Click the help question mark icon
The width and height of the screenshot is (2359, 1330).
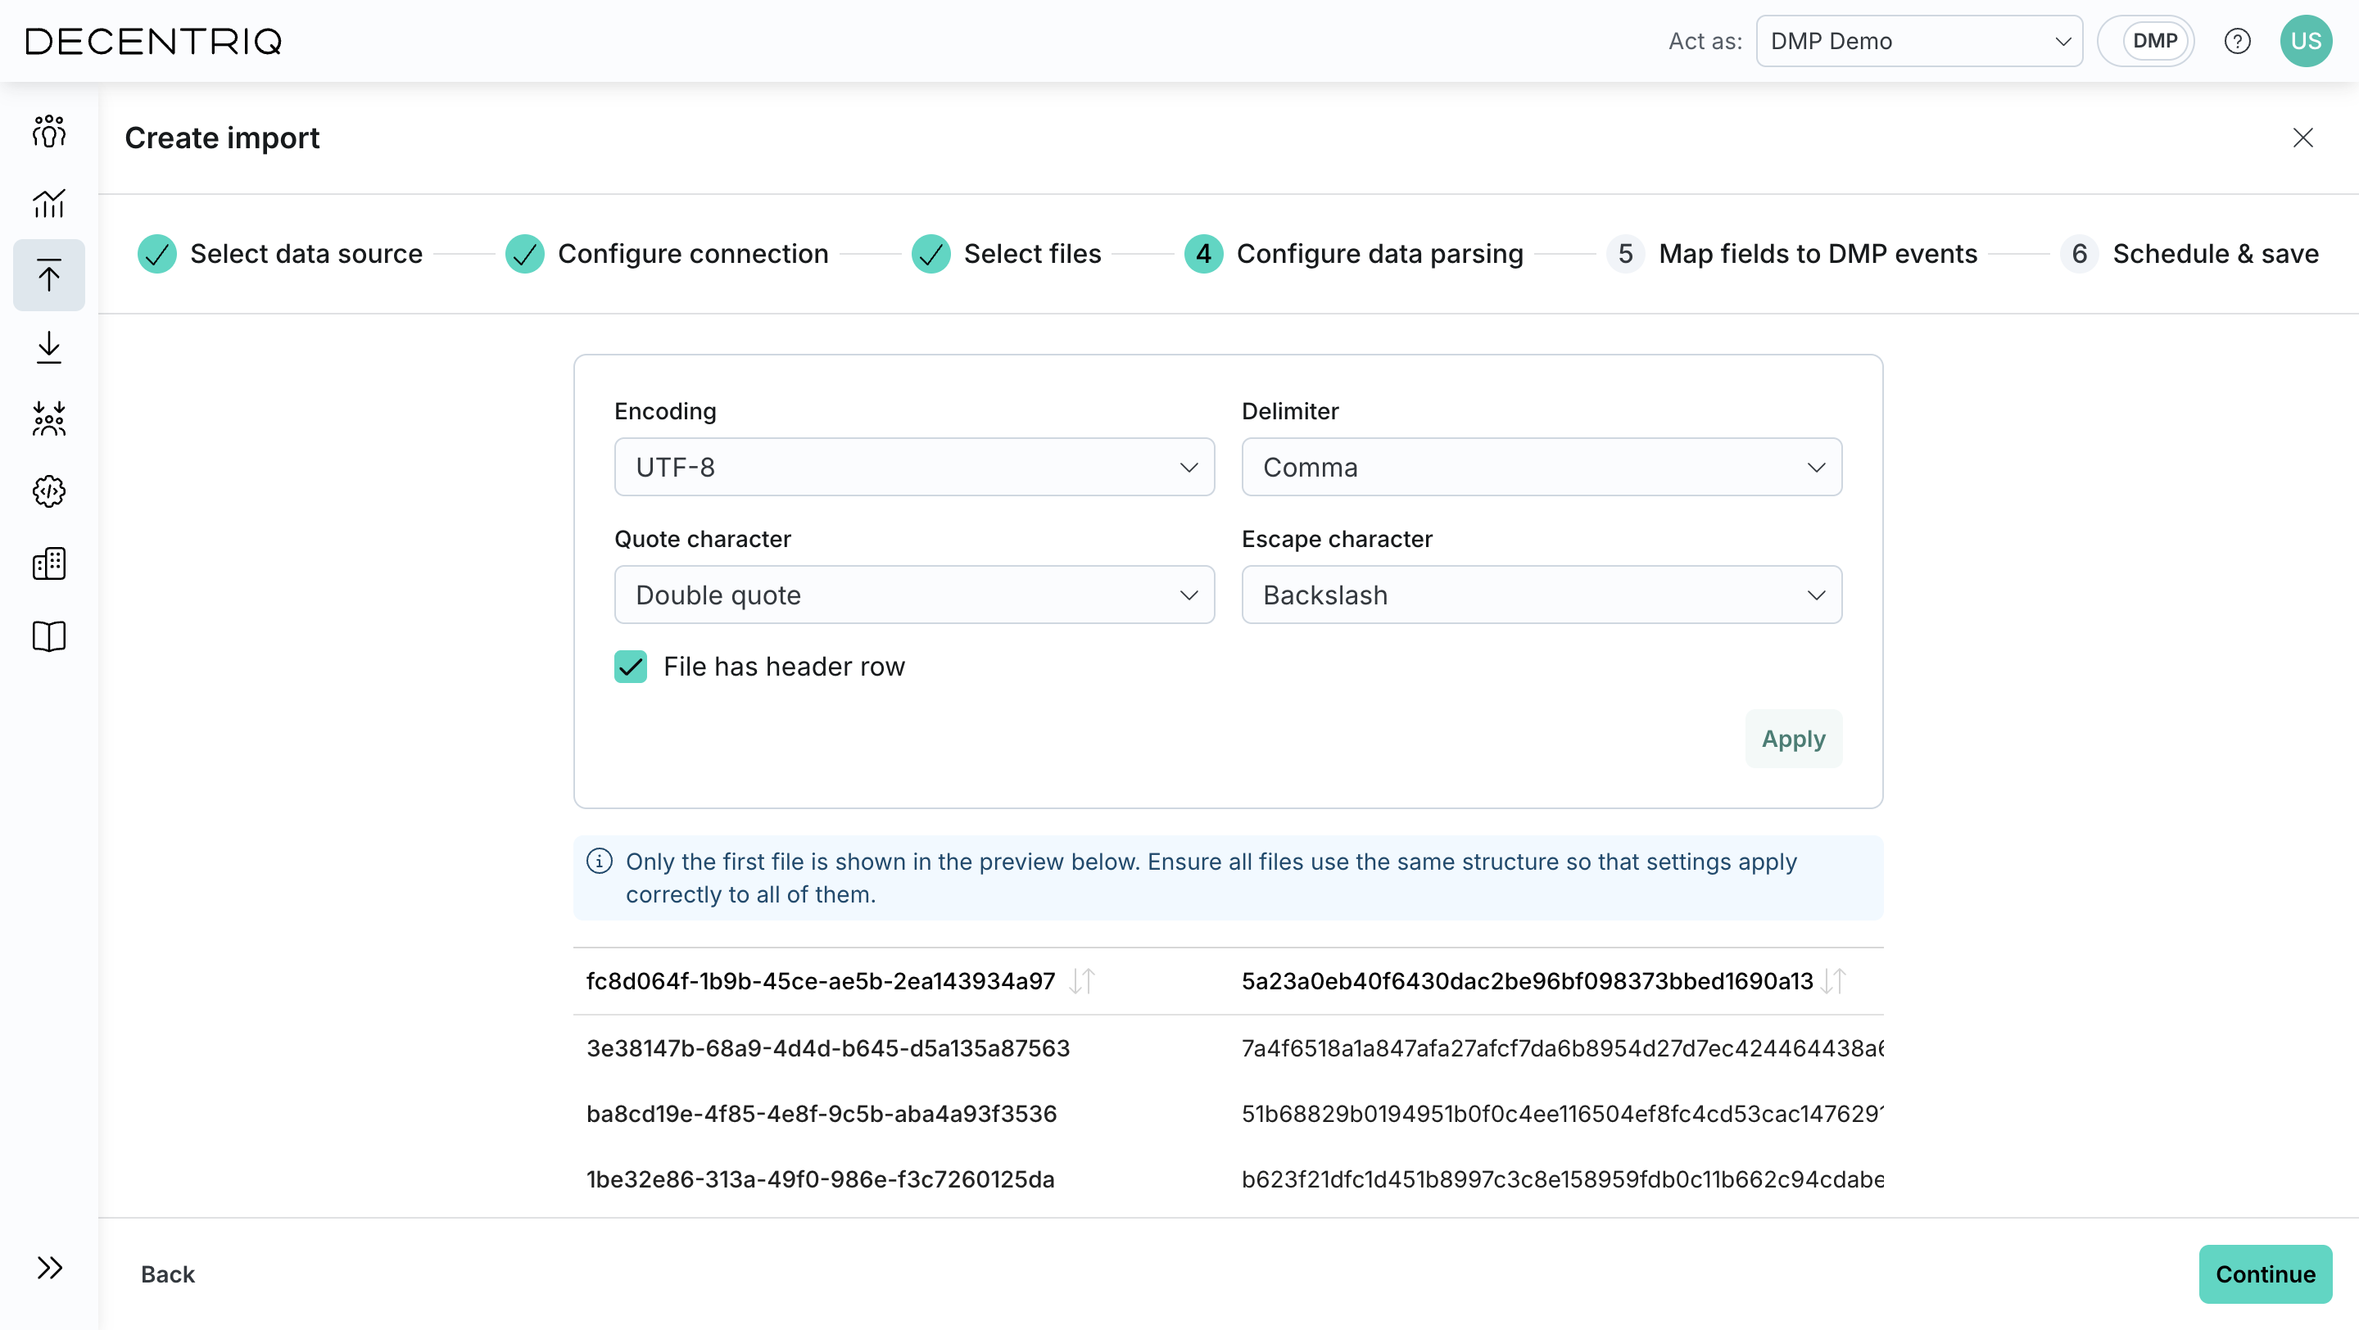(2236, 41)
